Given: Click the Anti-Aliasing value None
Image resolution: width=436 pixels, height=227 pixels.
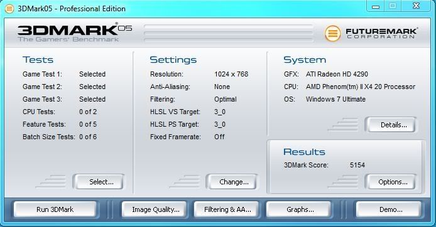Looking at the screenshot, I should [222, 87].
